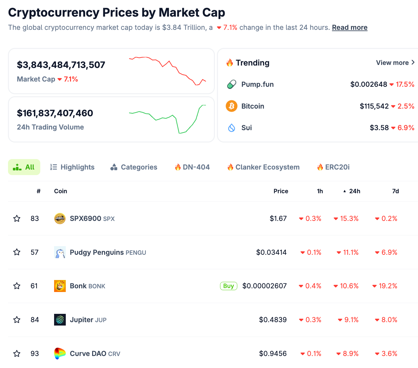Toggle the favorite star for Bonk
418x368 pixels.
[17, 286]
